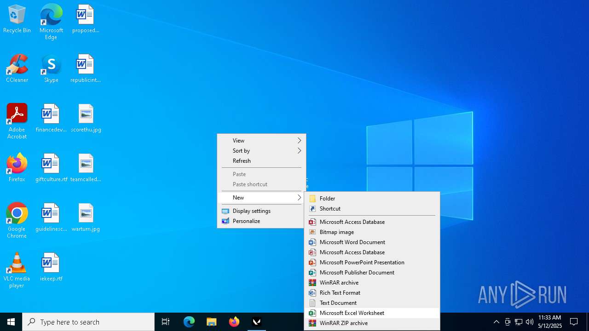
Task: Create a new Microsoft Word Document
Action: [372, 242]
